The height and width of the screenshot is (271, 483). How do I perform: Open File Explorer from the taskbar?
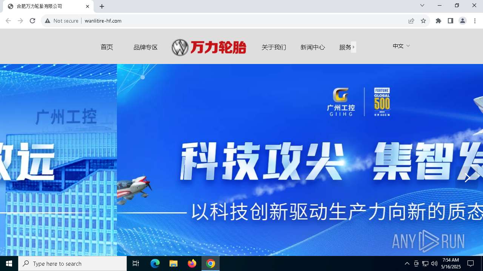(x=174, y=263)
